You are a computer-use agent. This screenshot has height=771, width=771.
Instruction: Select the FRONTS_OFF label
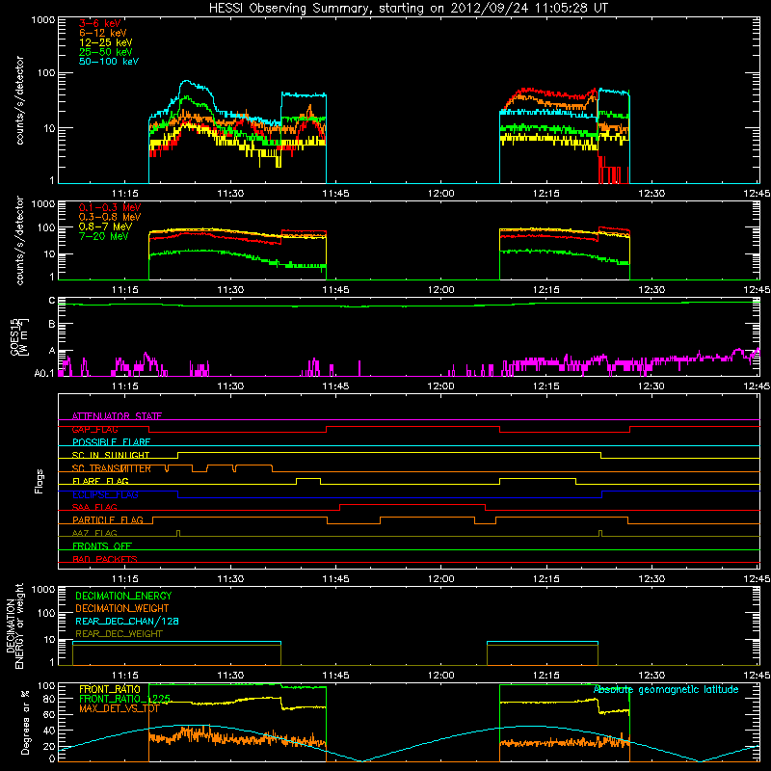[102, 545]
